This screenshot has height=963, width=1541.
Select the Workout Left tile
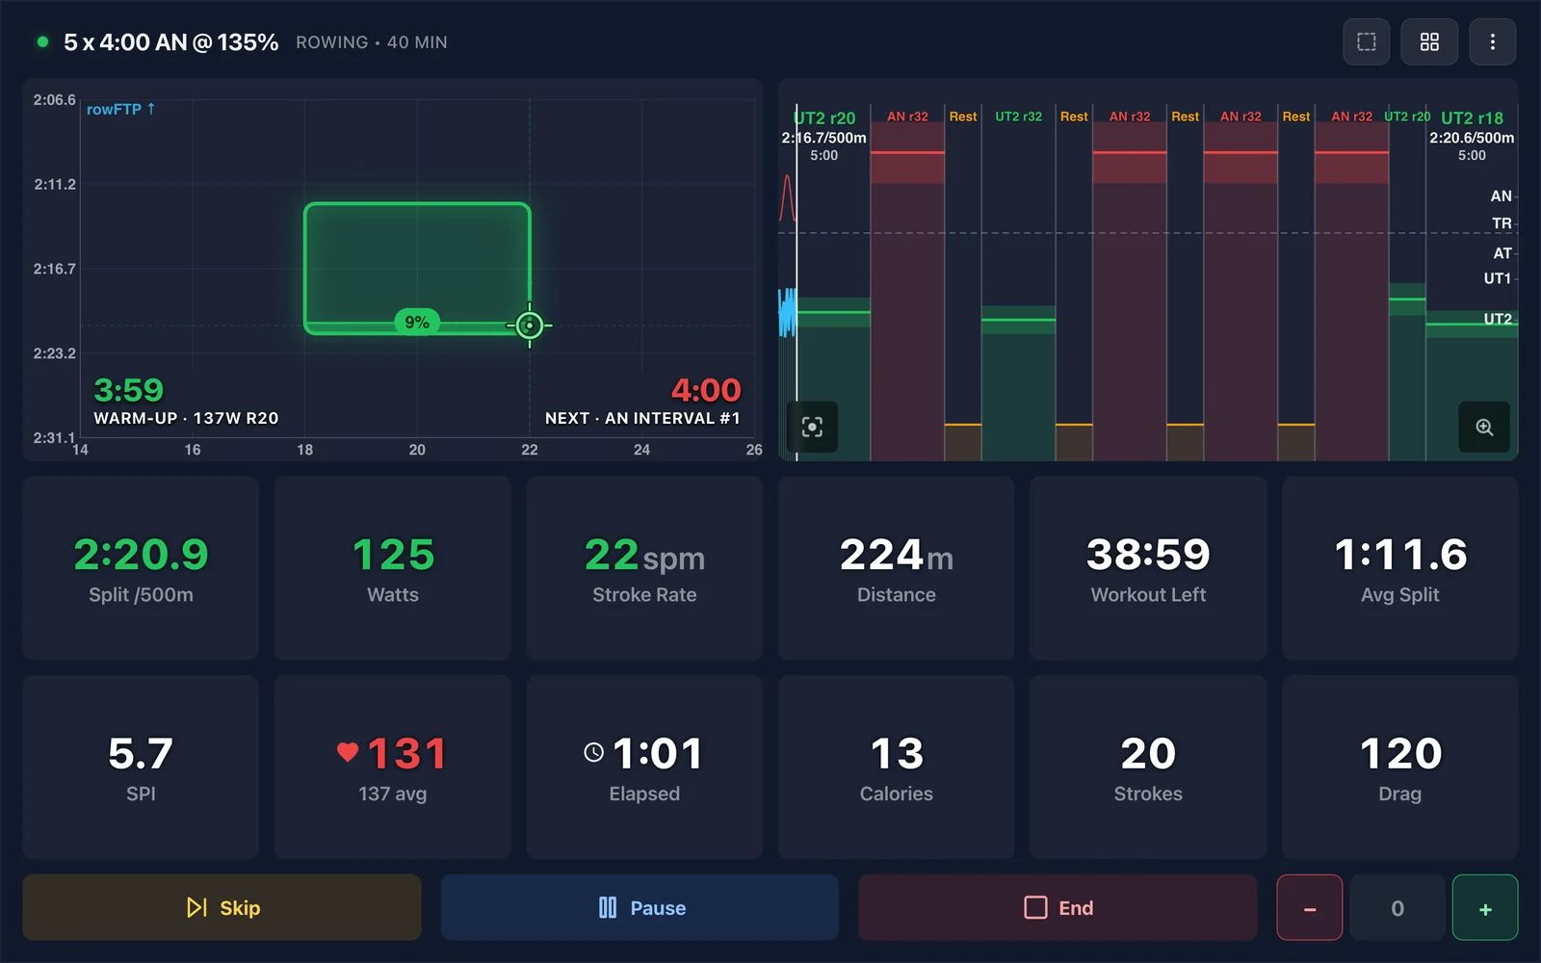point(1148,568)
